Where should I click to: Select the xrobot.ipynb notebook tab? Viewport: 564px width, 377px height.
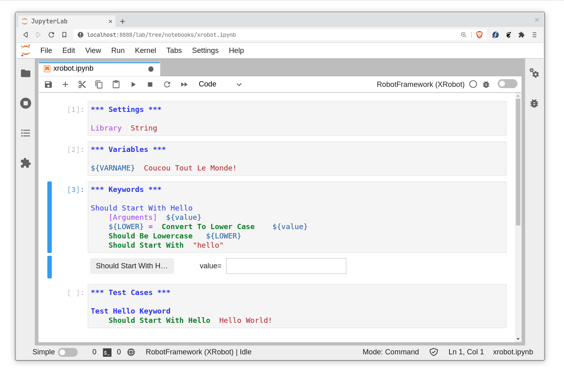(x=99, y=69)
